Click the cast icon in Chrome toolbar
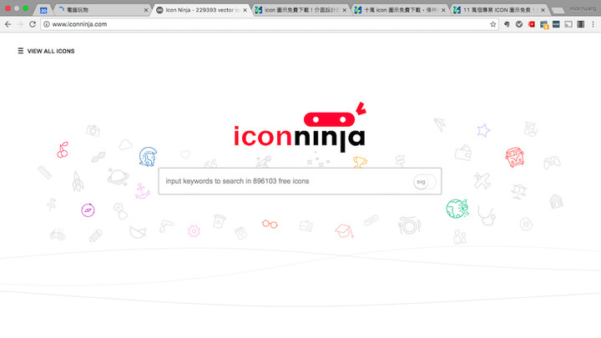The width and height of the screenshot is (601, 338). (x=568, y=24)
